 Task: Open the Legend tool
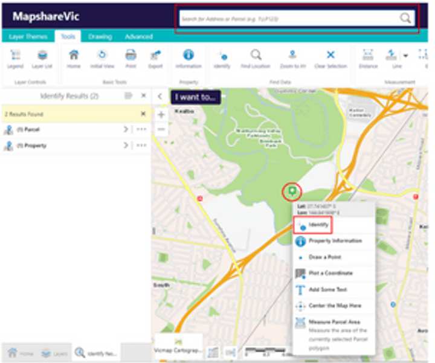tap(15, 59)
